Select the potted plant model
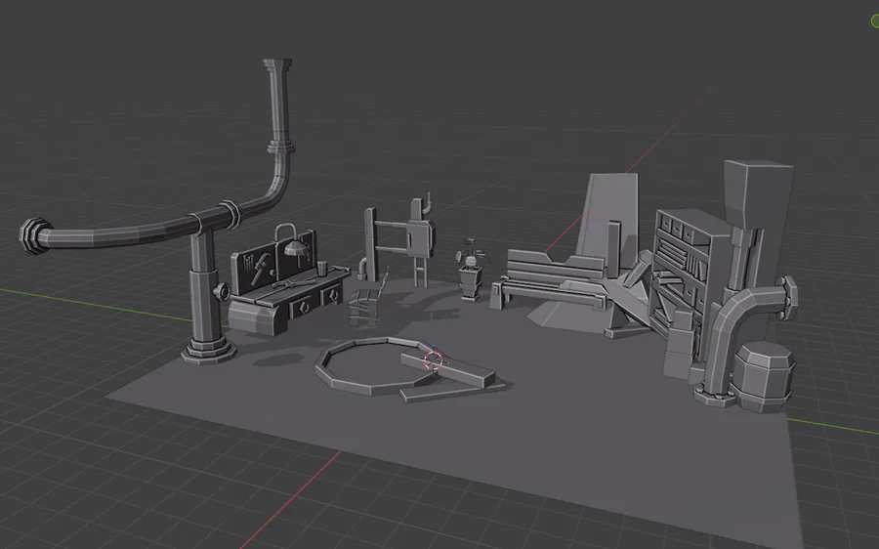 tap(471, 270)
